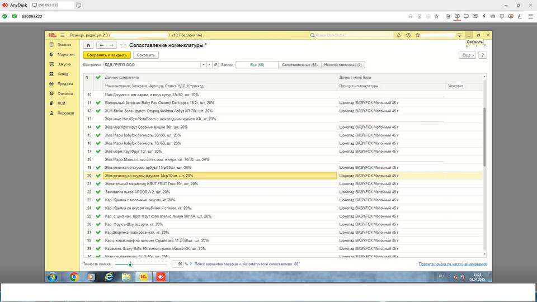Viewport: 537px width, 302px height.
Task: Clear the Контрагент field with the x button
Action: 209,65
